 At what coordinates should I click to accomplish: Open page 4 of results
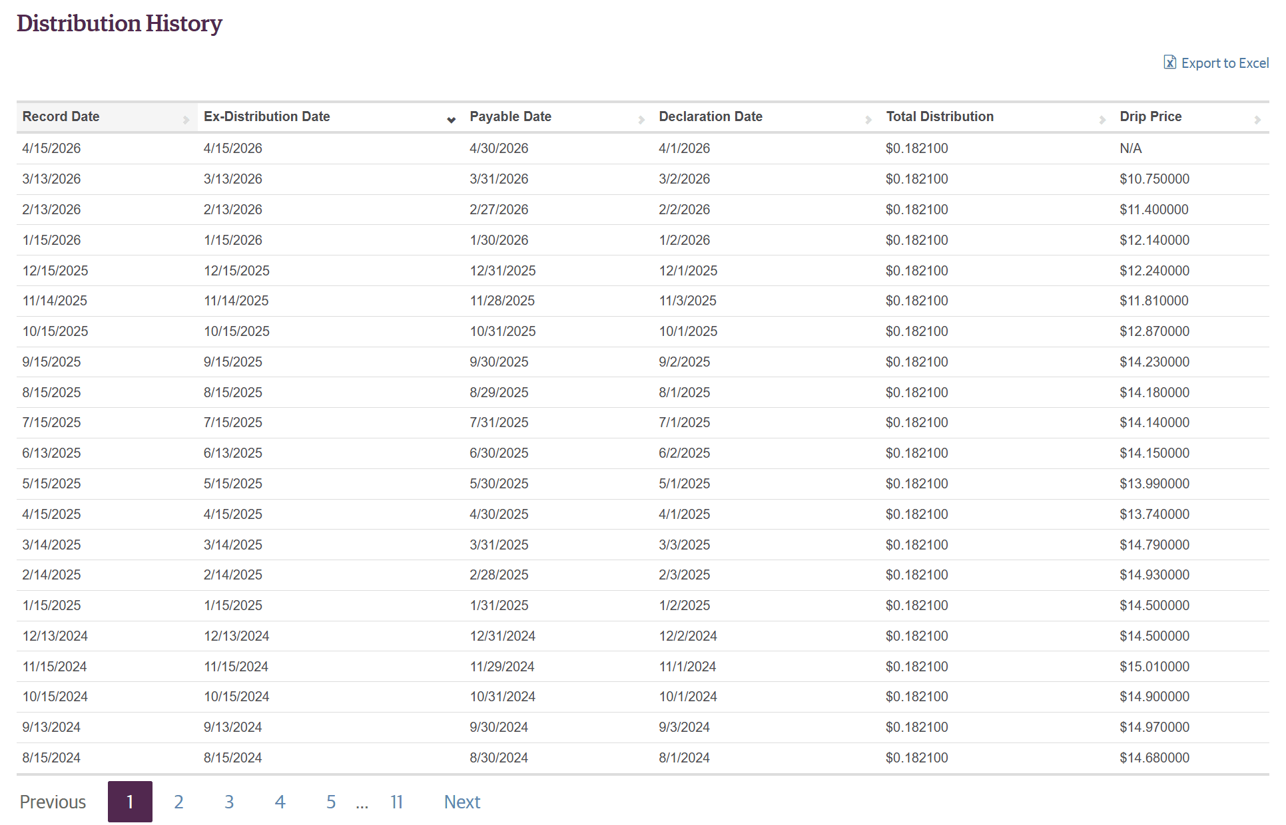[280, 802]
